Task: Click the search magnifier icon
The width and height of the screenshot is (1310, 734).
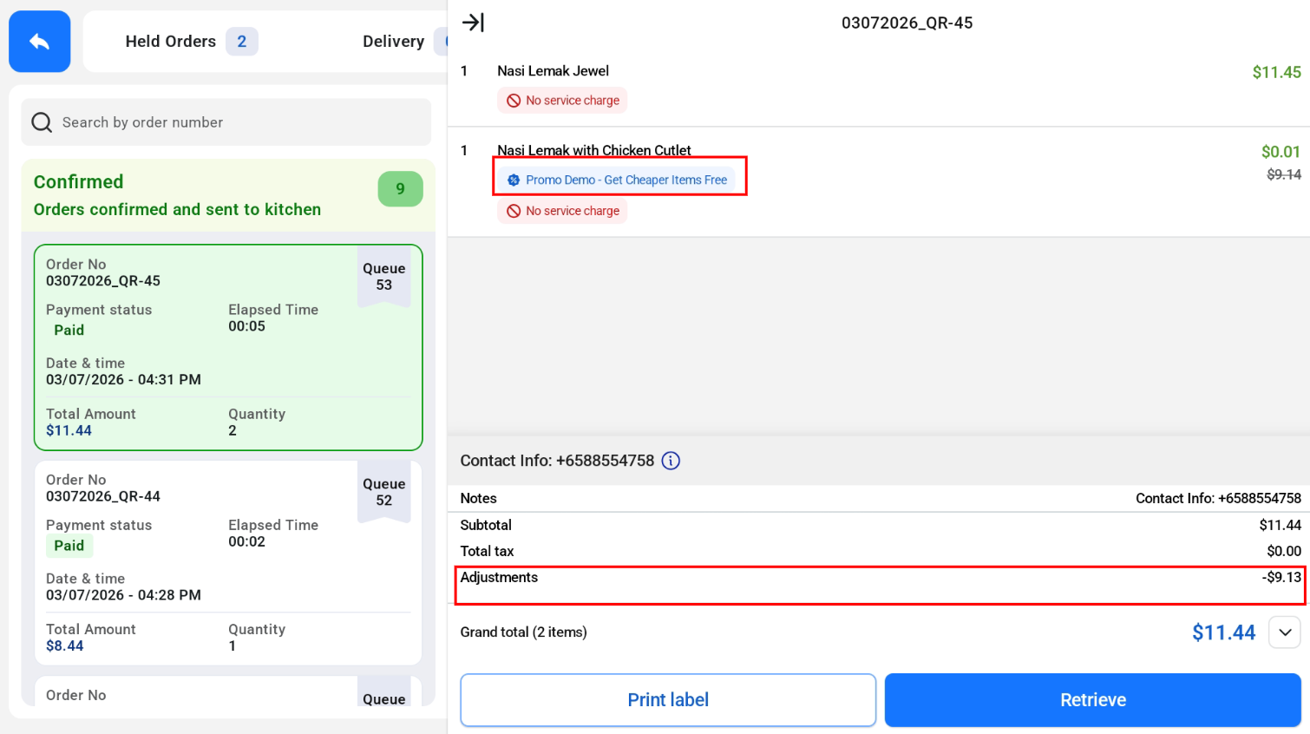Action: click(42, 122)
